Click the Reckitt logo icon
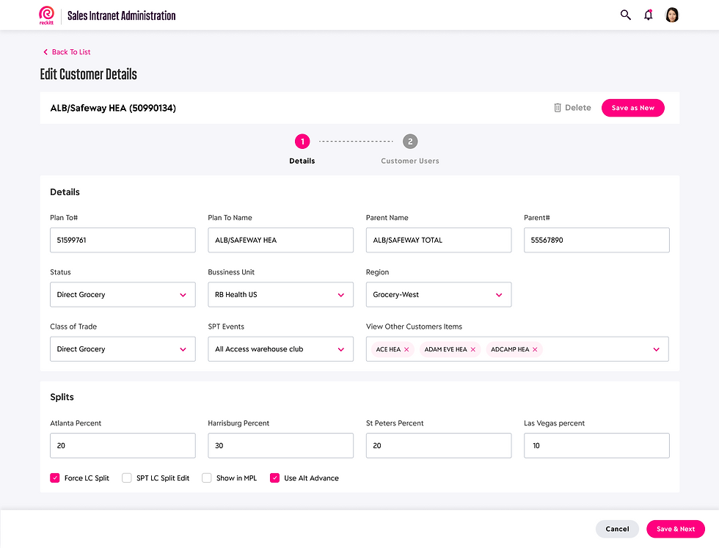The image size is (719, 548). 47,15
